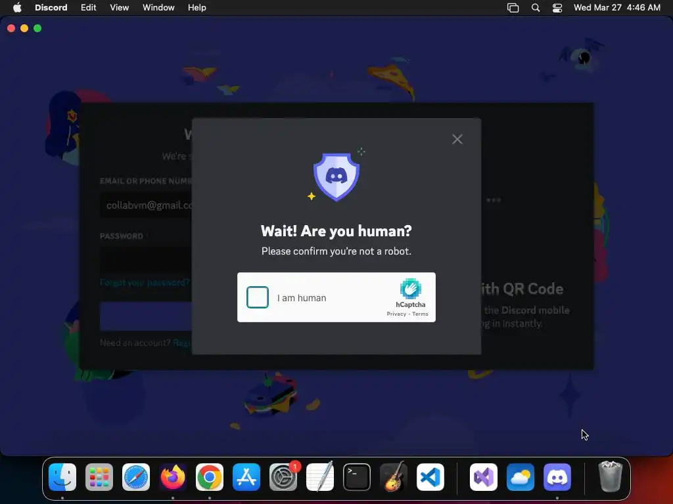Close the 'Are you human?' dialog
673x504 pixels.
457,139
